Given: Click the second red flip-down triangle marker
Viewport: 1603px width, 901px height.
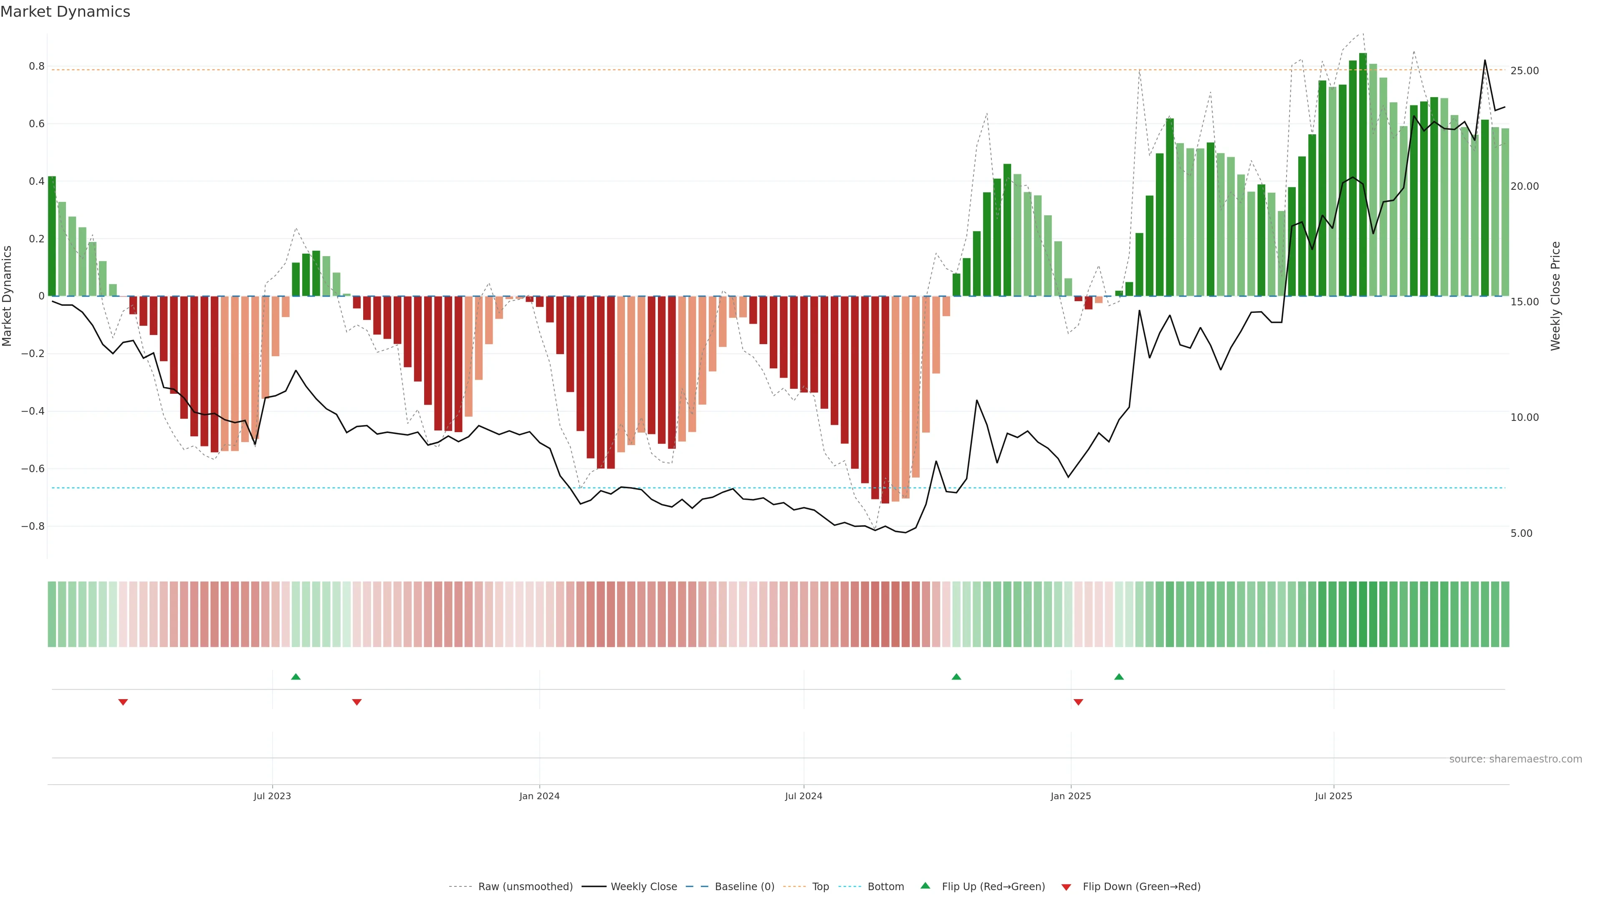Looking at the screenshot, I should [357, 702].
